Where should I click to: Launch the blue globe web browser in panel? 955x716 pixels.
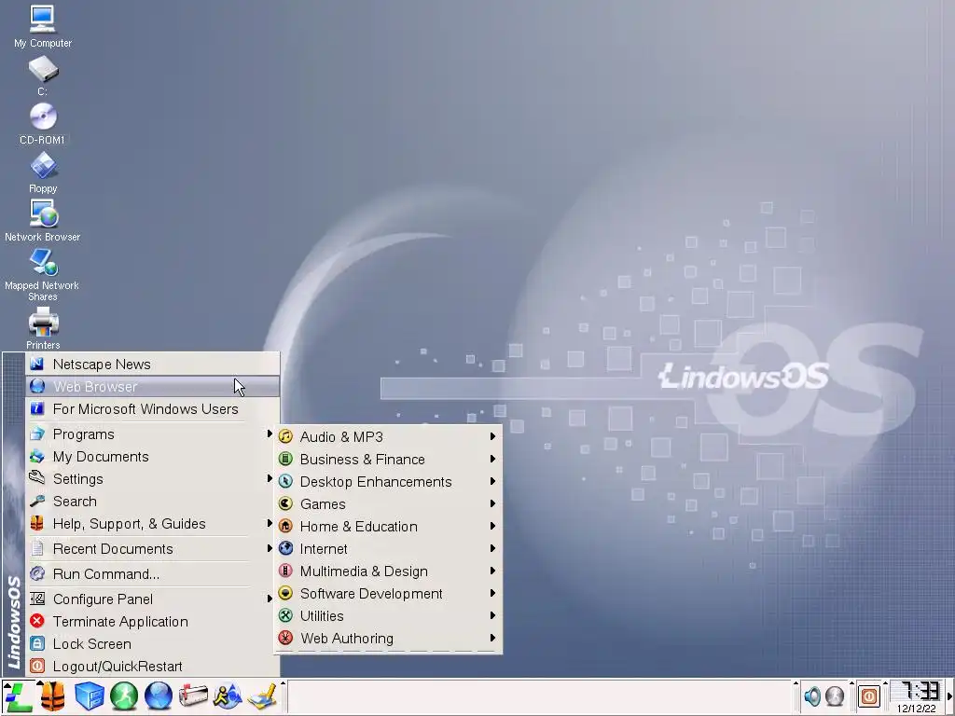pyautogui.click(x=159, y=697)
